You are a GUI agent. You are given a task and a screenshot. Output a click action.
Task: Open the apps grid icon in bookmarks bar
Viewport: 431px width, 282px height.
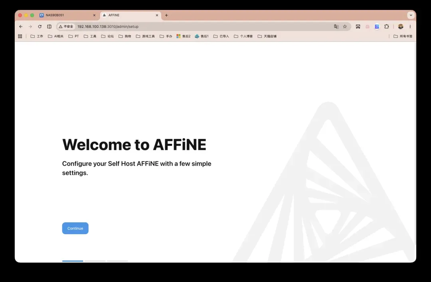pyautogui.click(x=20, y=36)
